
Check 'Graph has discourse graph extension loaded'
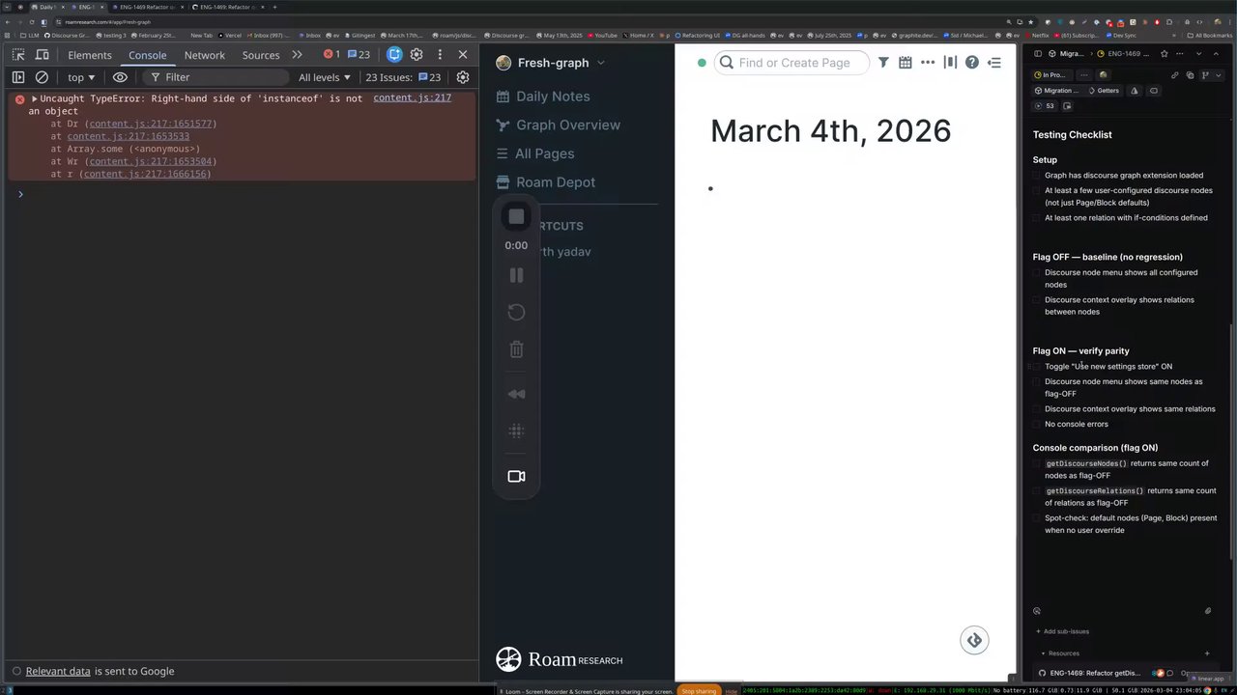(1037, 176)
